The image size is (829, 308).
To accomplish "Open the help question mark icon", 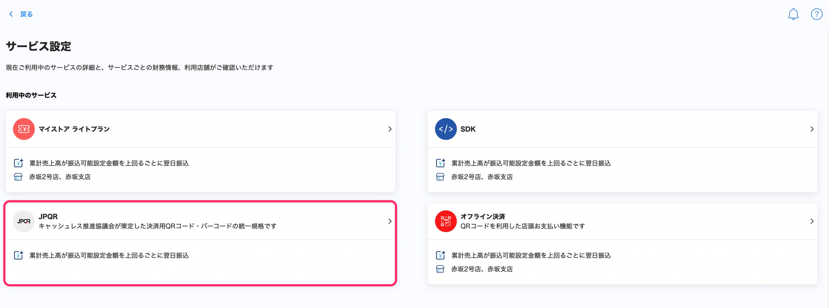I will [816, 14].
